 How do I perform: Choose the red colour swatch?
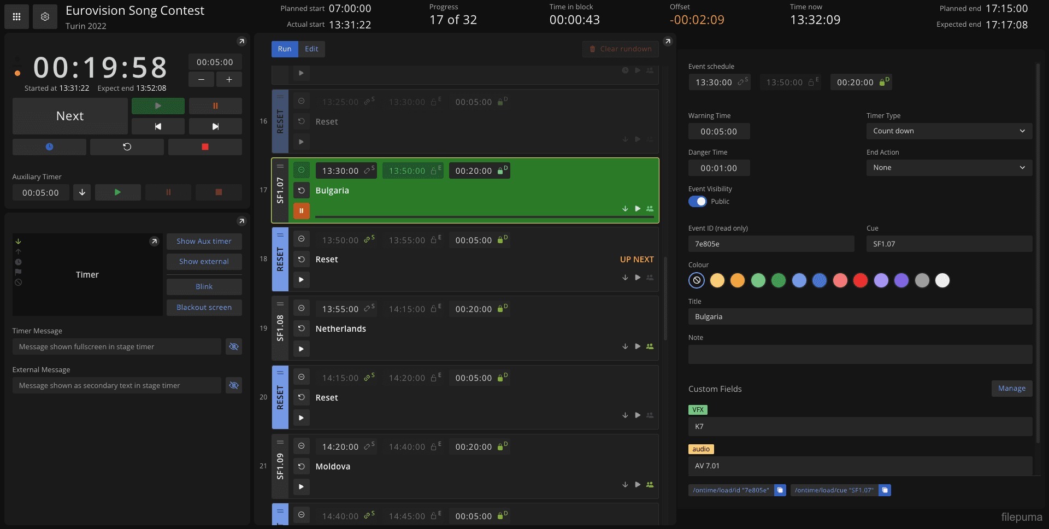[x=861, y=281]
